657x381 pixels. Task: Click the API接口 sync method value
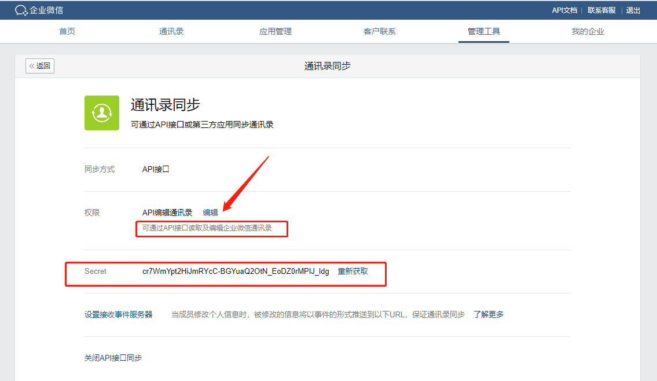156,169
